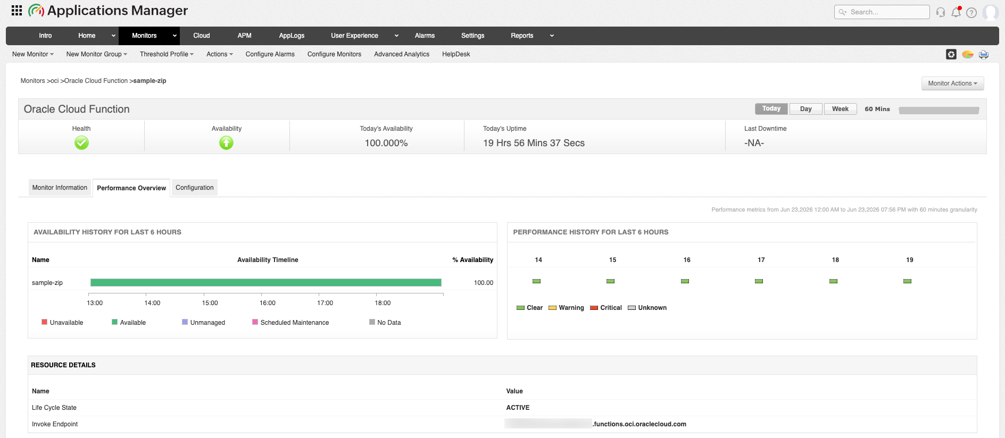The height and width of the screenshot is (438, 1005).
Task: Click the Clear green legend marker
Action: (521, 308)
